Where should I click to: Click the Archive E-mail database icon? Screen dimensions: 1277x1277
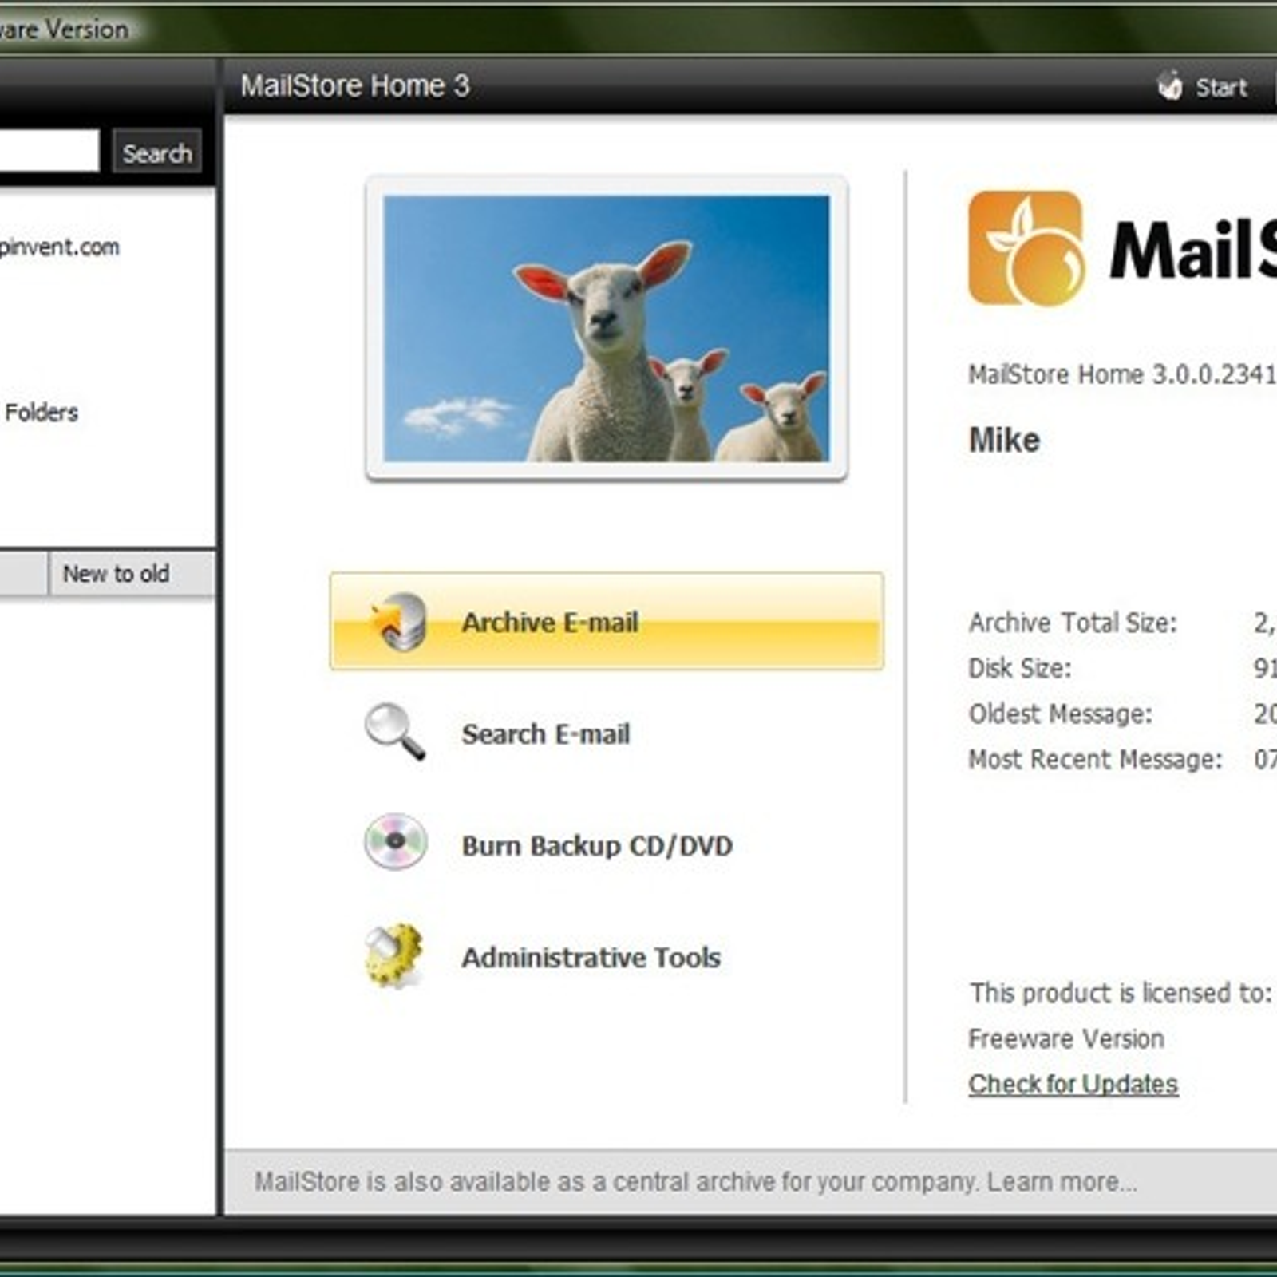click(398, 621)
